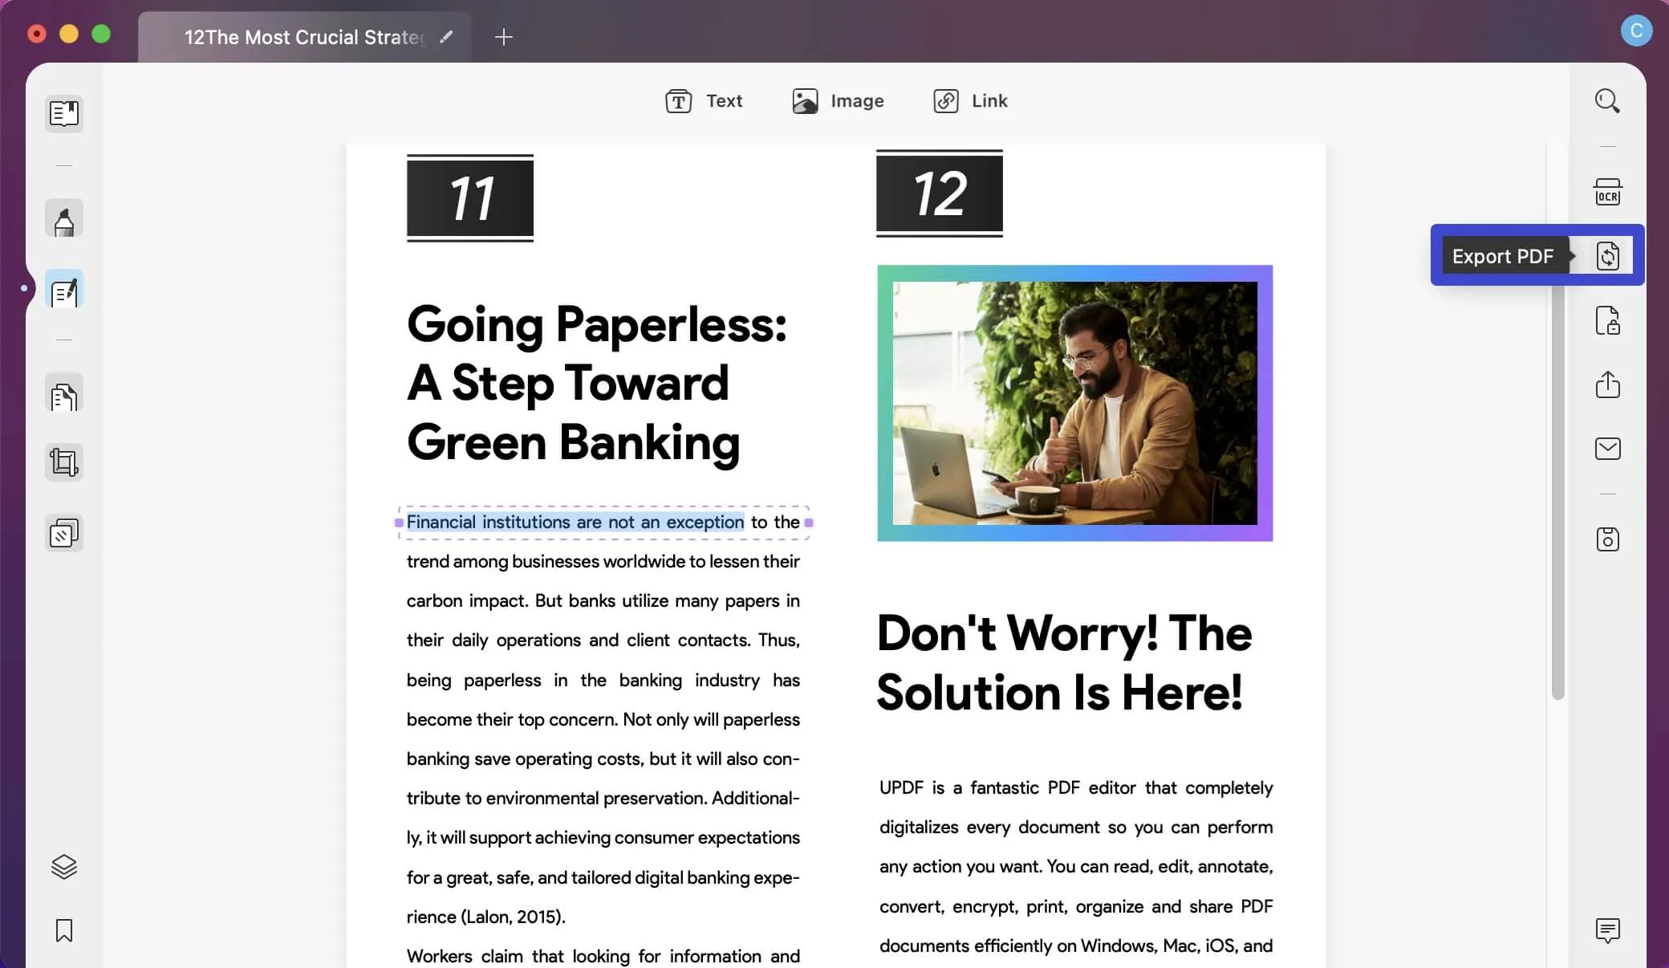
Task: Select the highlighted text in section 11
Action: tap(574, 521)
